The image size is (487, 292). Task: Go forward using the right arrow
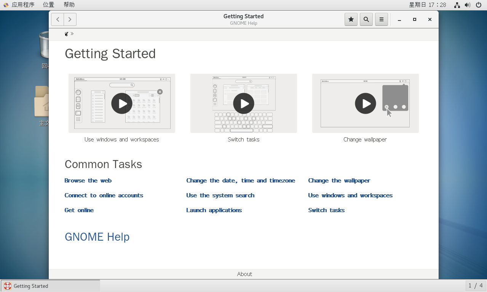[70, 19]
